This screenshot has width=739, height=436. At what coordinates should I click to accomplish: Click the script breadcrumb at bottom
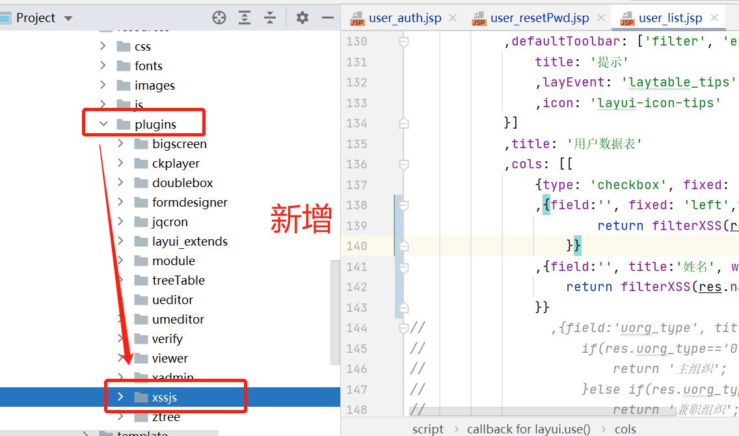pos(427,428)
